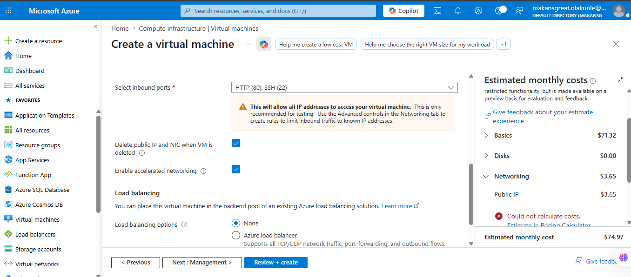Collapse the Estimated monthly costs pane
Screen dimensions: 631x277
621,80
